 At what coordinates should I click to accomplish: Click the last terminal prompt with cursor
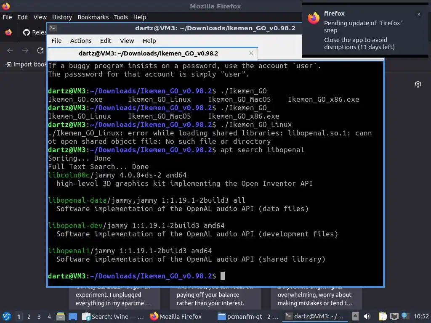click(136, 276)
